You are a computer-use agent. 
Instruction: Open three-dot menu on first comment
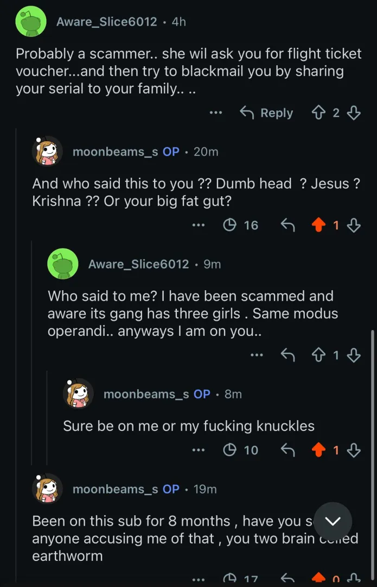pyautogui.click(x=216, y=113)
